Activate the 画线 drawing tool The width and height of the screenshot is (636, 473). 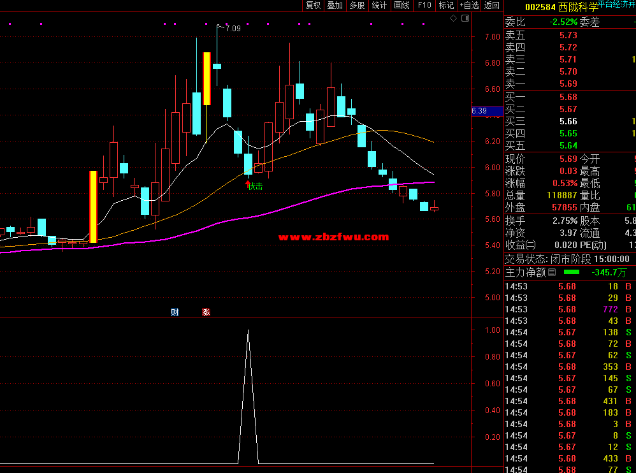pyautogui.click(x=401, y=6)
